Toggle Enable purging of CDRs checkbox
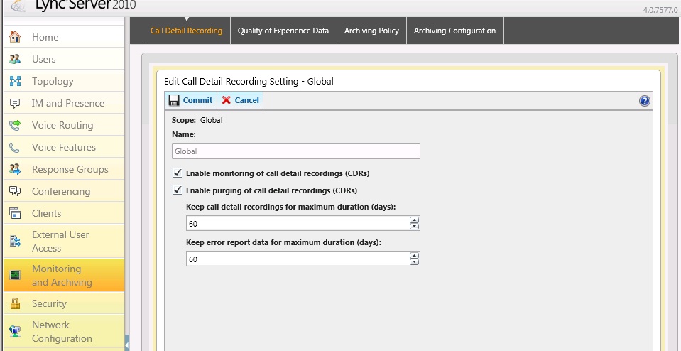The image size is (681, 351). (x=178, y=190)
